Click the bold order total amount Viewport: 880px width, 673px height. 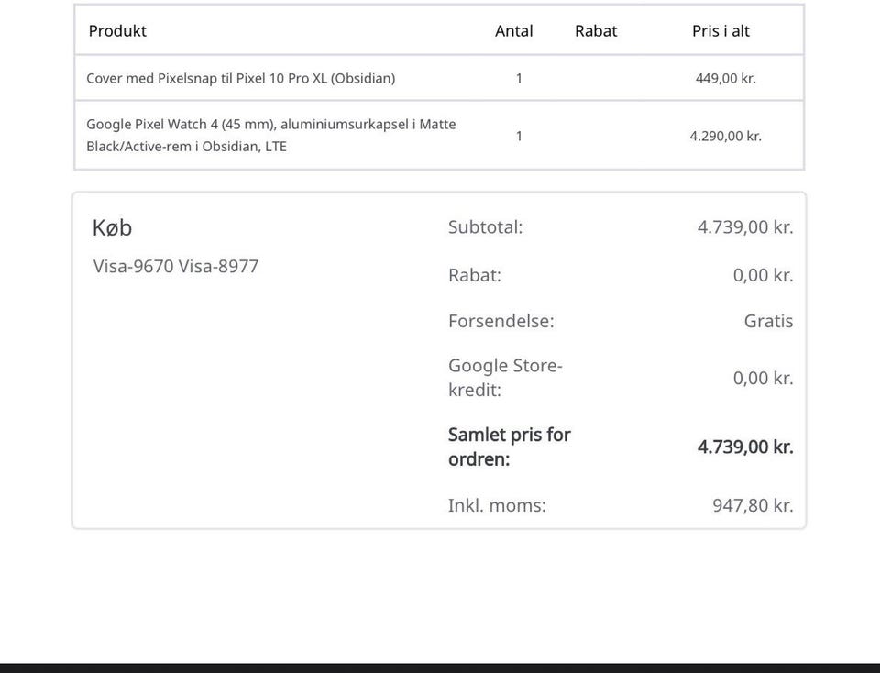(x=745, y=447)
